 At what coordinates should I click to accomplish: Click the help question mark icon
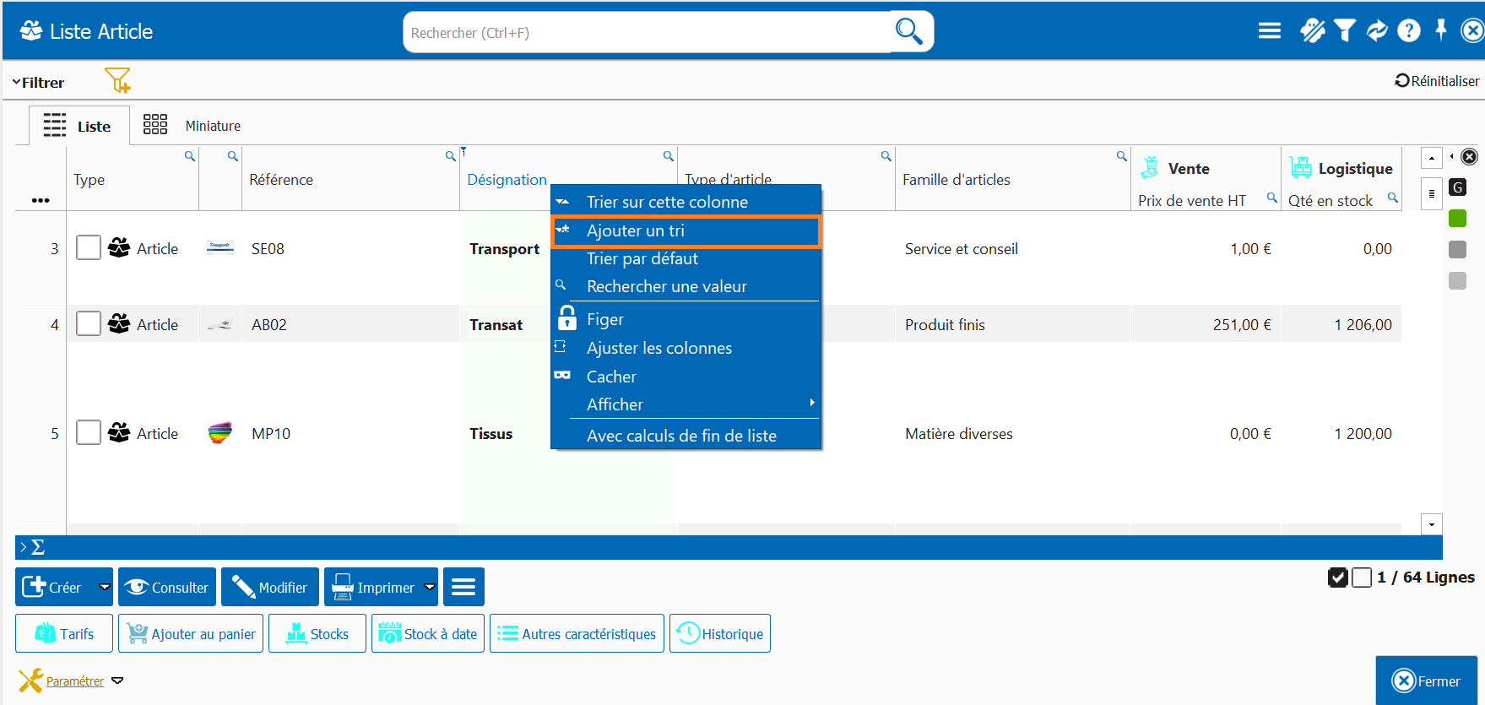coord(1408,31)
